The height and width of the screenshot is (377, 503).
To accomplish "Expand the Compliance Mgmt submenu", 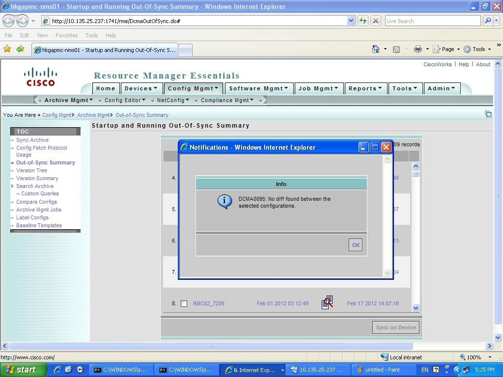I will [x=227, y=100].
